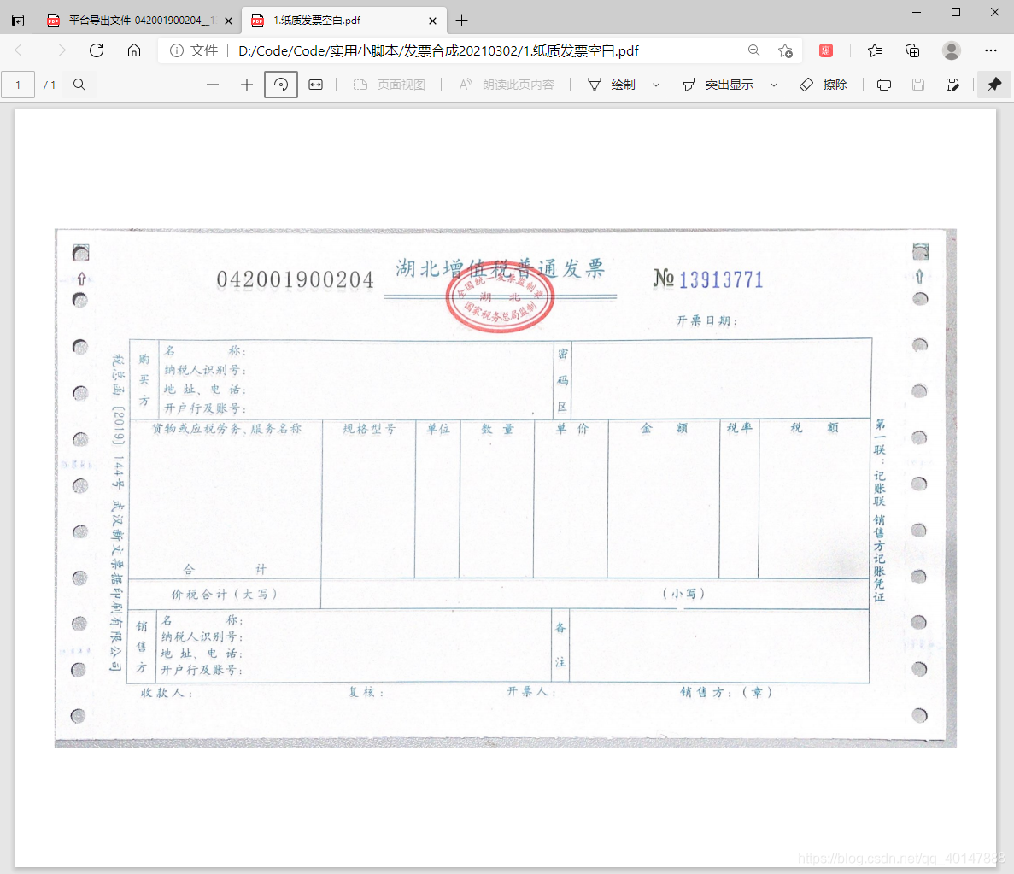Open the favorites list
The image size is (1014, 874).
click(875, 50)
